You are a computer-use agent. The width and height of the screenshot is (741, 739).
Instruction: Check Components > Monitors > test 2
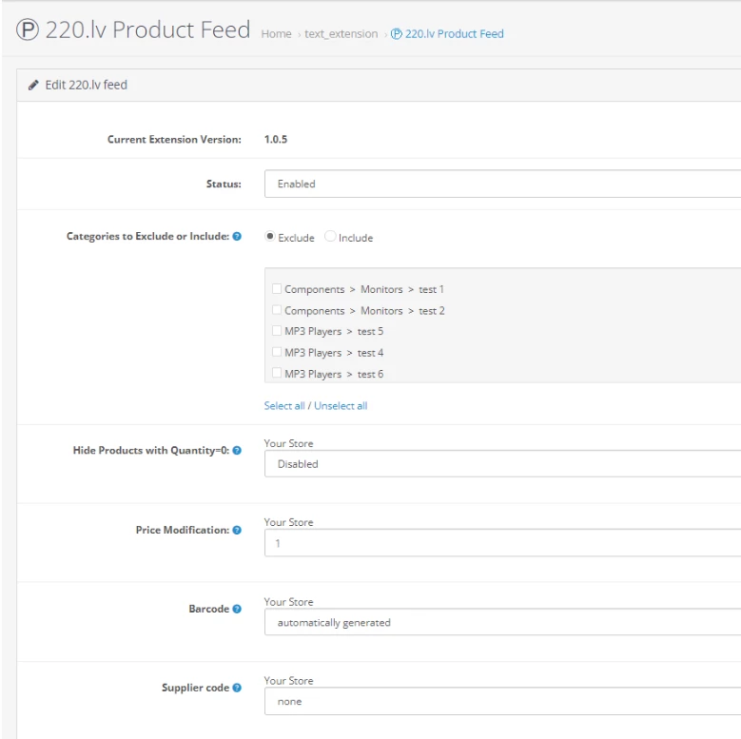277,311
